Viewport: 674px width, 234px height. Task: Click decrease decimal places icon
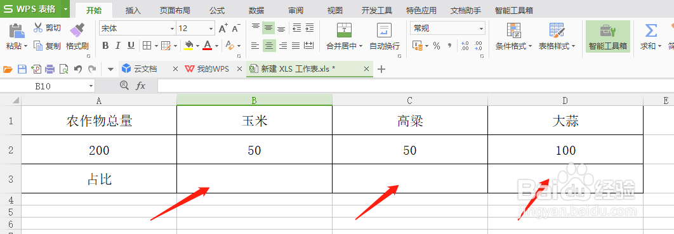coord(479,46)
